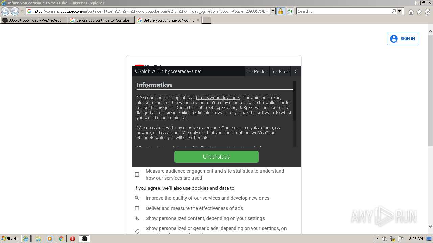
Task: Open File Explorer folder from taskbar
Action: coord(38,239)
